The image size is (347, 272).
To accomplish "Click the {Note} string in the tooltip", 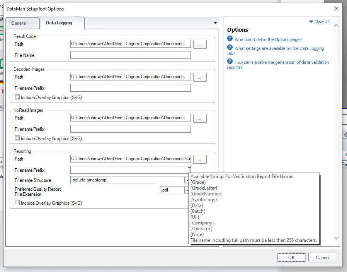I will point(197,234).
